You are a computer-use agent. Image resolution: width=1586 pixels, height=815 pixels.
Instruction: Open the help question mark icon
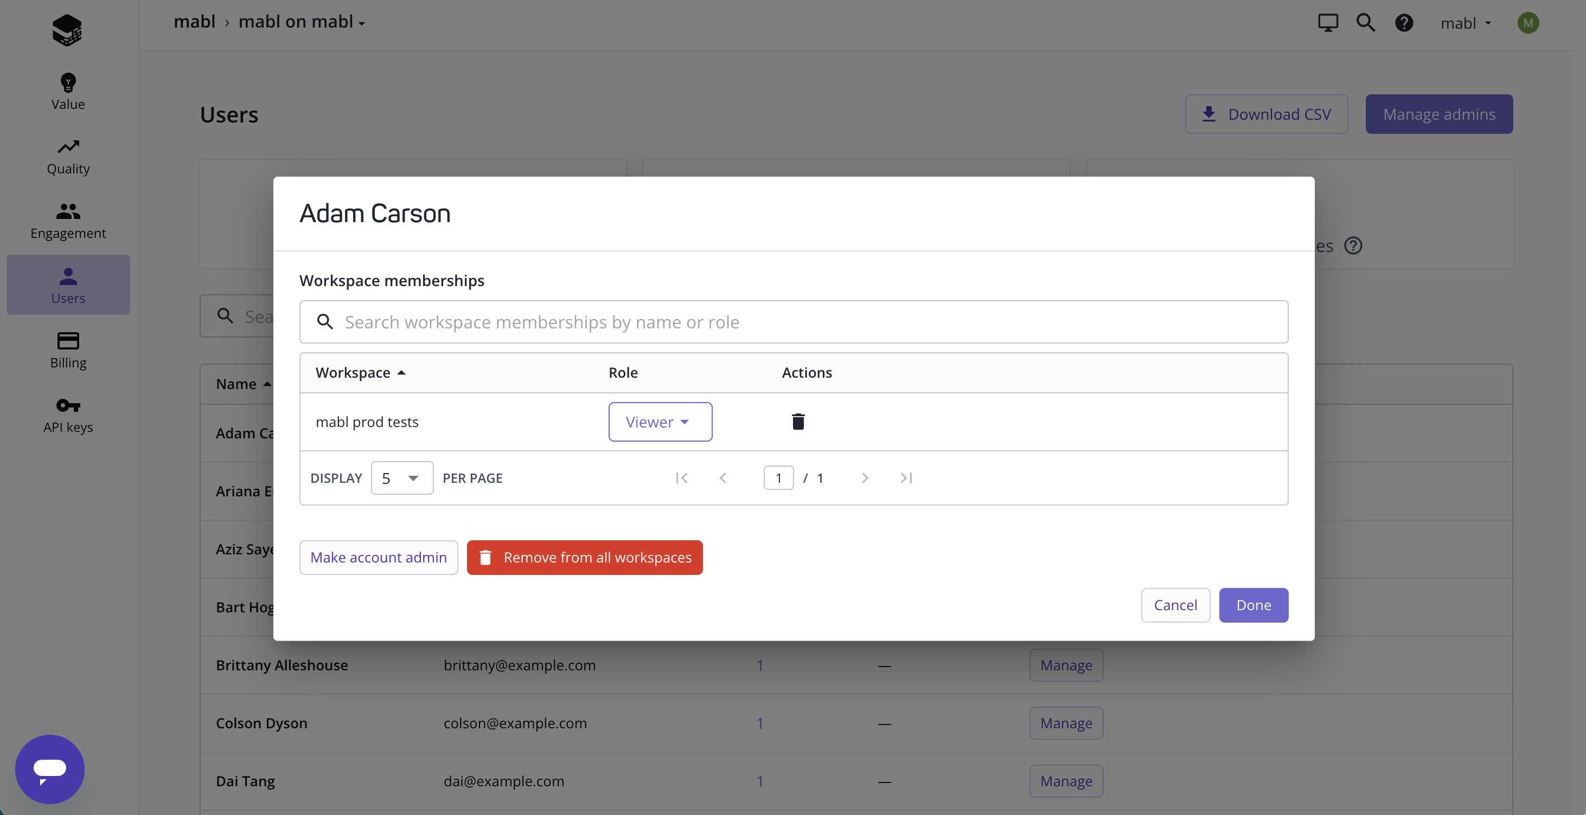click(x=1404, y=23)
